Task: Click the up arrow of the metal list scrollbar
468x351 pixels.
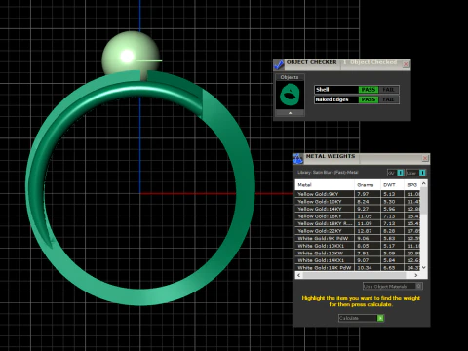Action: pos(424,183)
